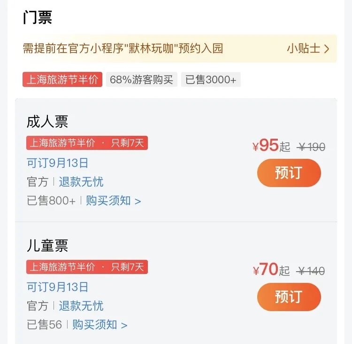The image size is (352, 344).
Task: Open the 儿童票 title
Action: (47, 245)
